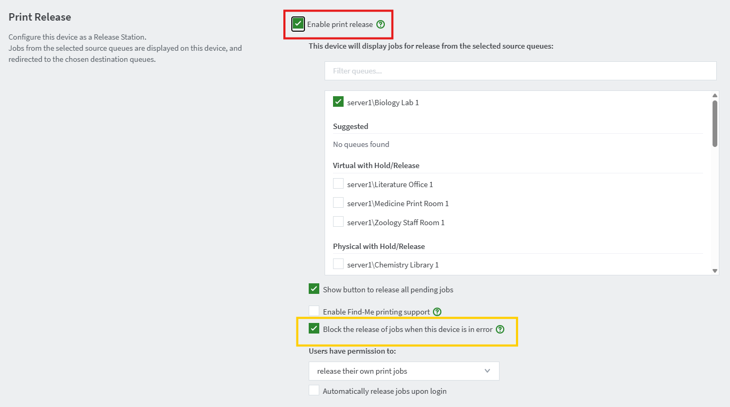Click the 'Print Release' section title

point(40,17)
